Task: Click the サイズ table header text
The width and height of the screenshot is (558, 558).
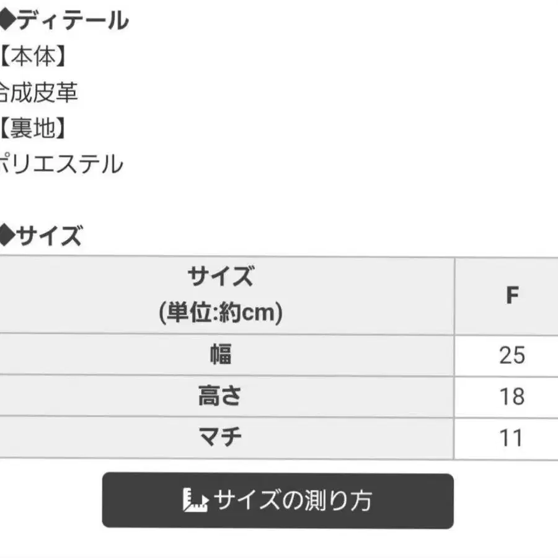Action: coord(221,276)
